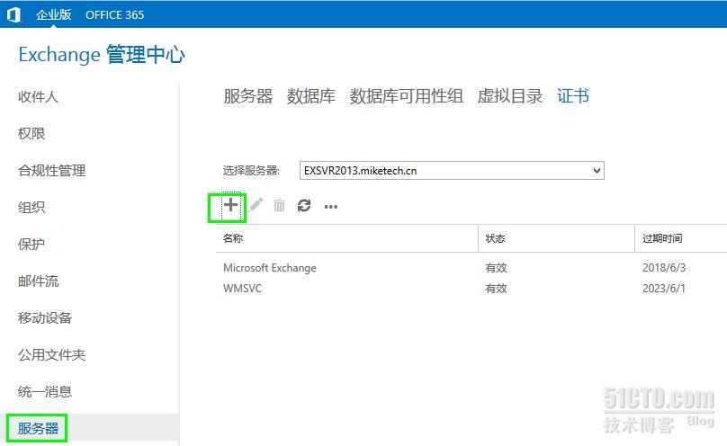Go to 权限 in sidebar
The image size is (727, 446).
click(31, 133)
